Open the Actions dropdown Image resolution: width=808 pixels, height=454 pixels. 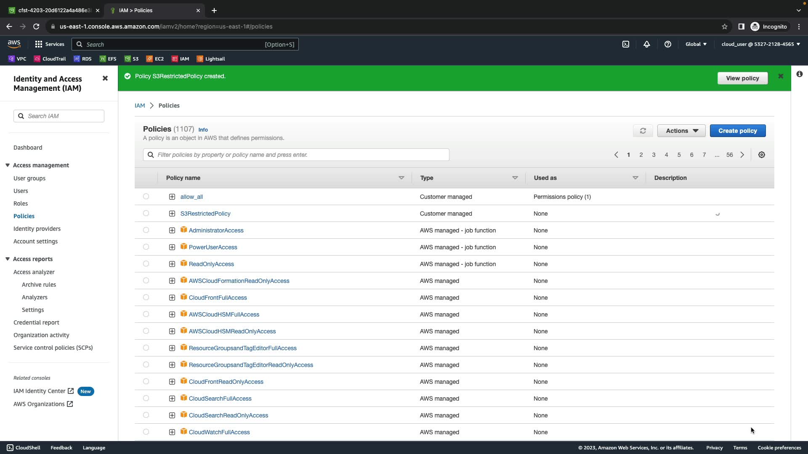pos(681,131)
